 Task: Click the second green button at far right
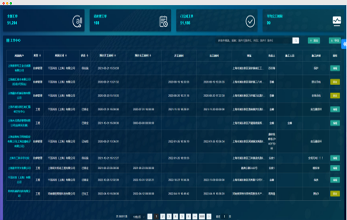click(334, 40)
